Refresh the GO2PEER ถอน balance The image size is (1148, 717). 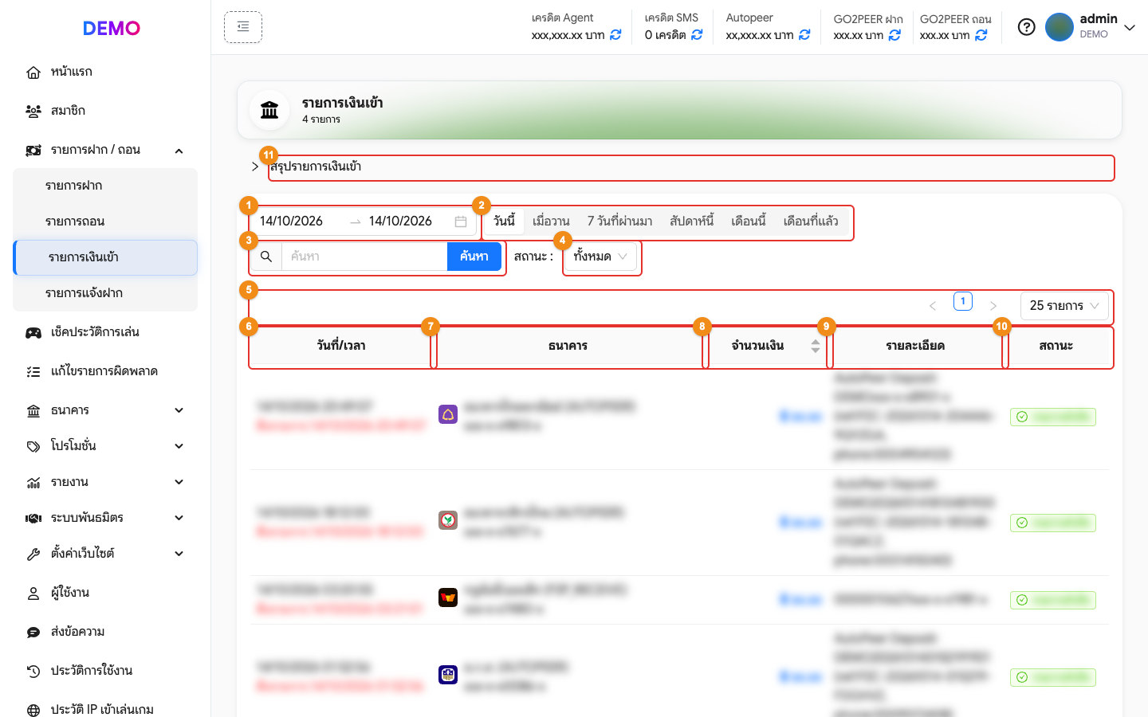[981, 35]
